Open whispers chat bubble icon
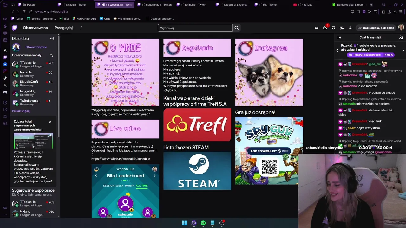 coord(333,28)
